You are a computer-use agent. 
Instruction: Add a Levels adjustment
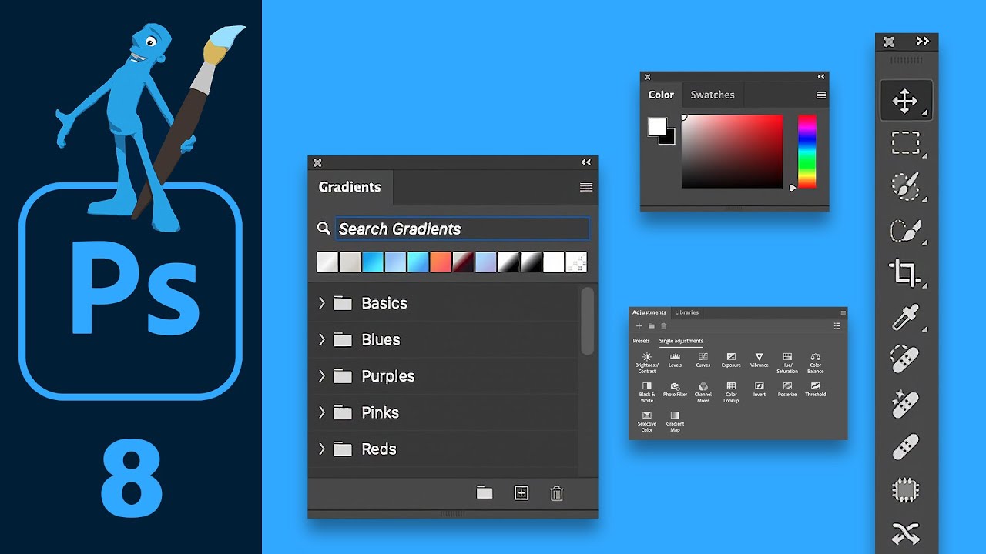pos(675,360)
